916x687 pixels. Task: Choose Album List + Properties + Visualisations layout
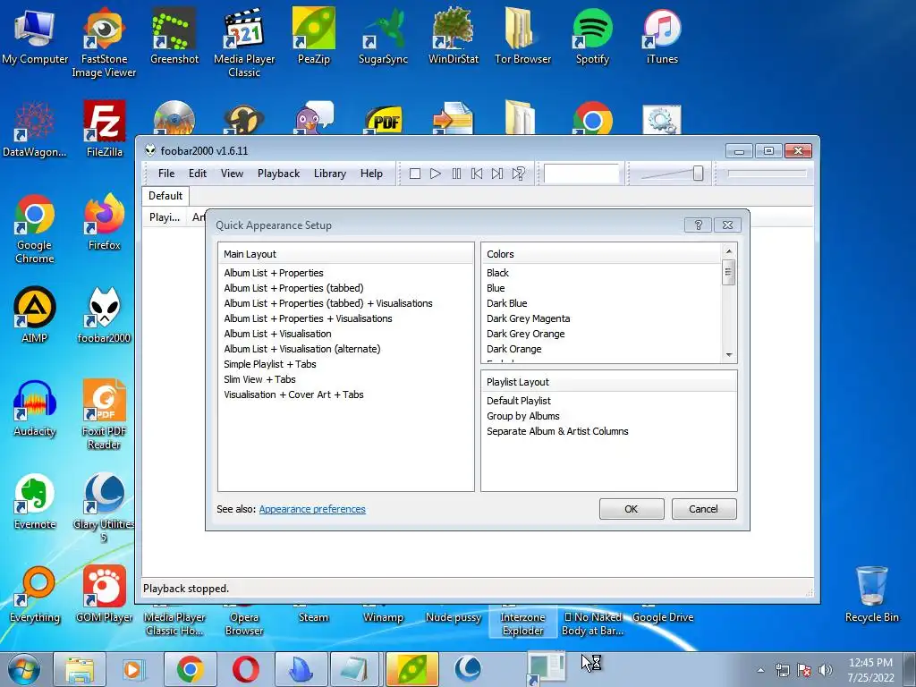point(308,318)
